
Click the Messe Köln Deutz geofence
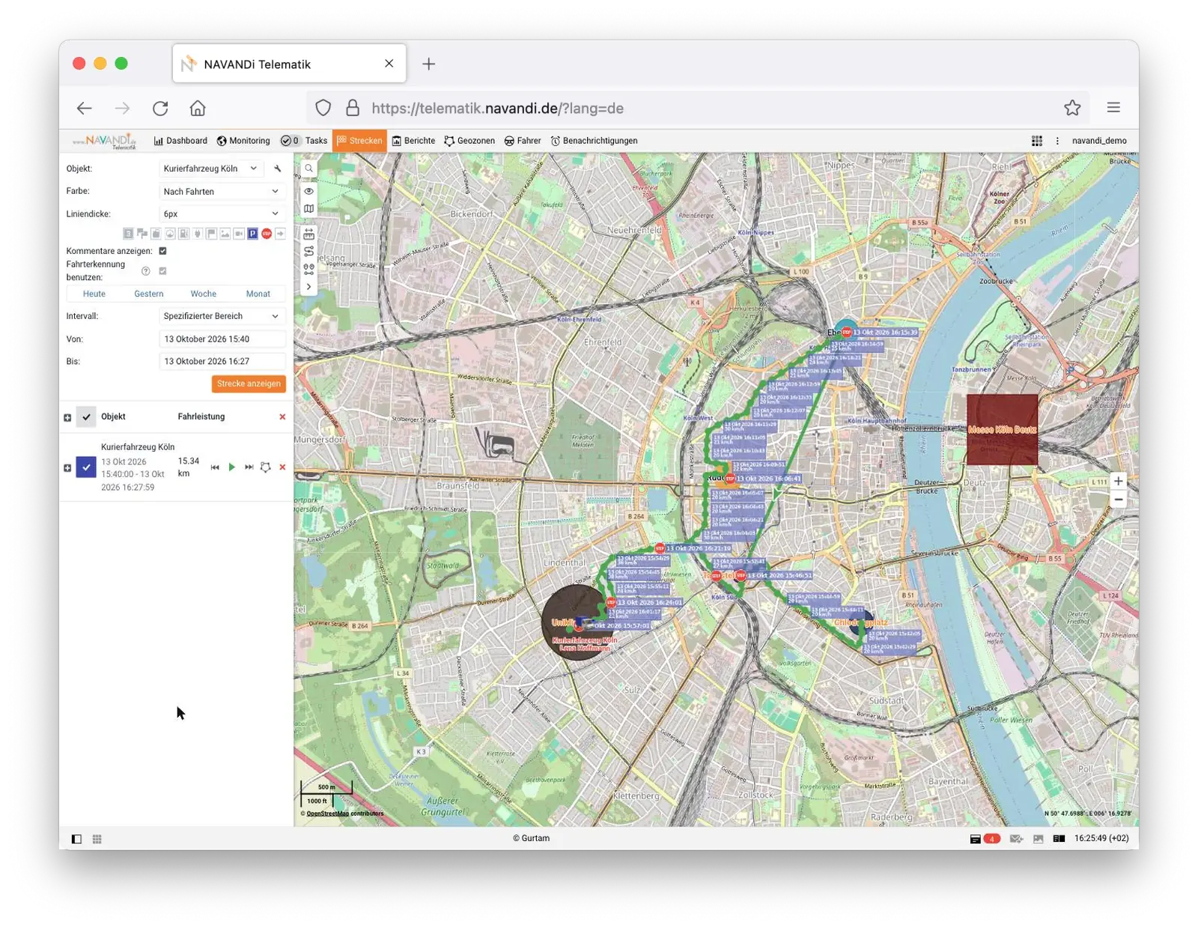[x=1002, y=429]
